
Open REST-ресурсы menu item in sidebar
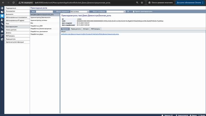pos(17,36)
